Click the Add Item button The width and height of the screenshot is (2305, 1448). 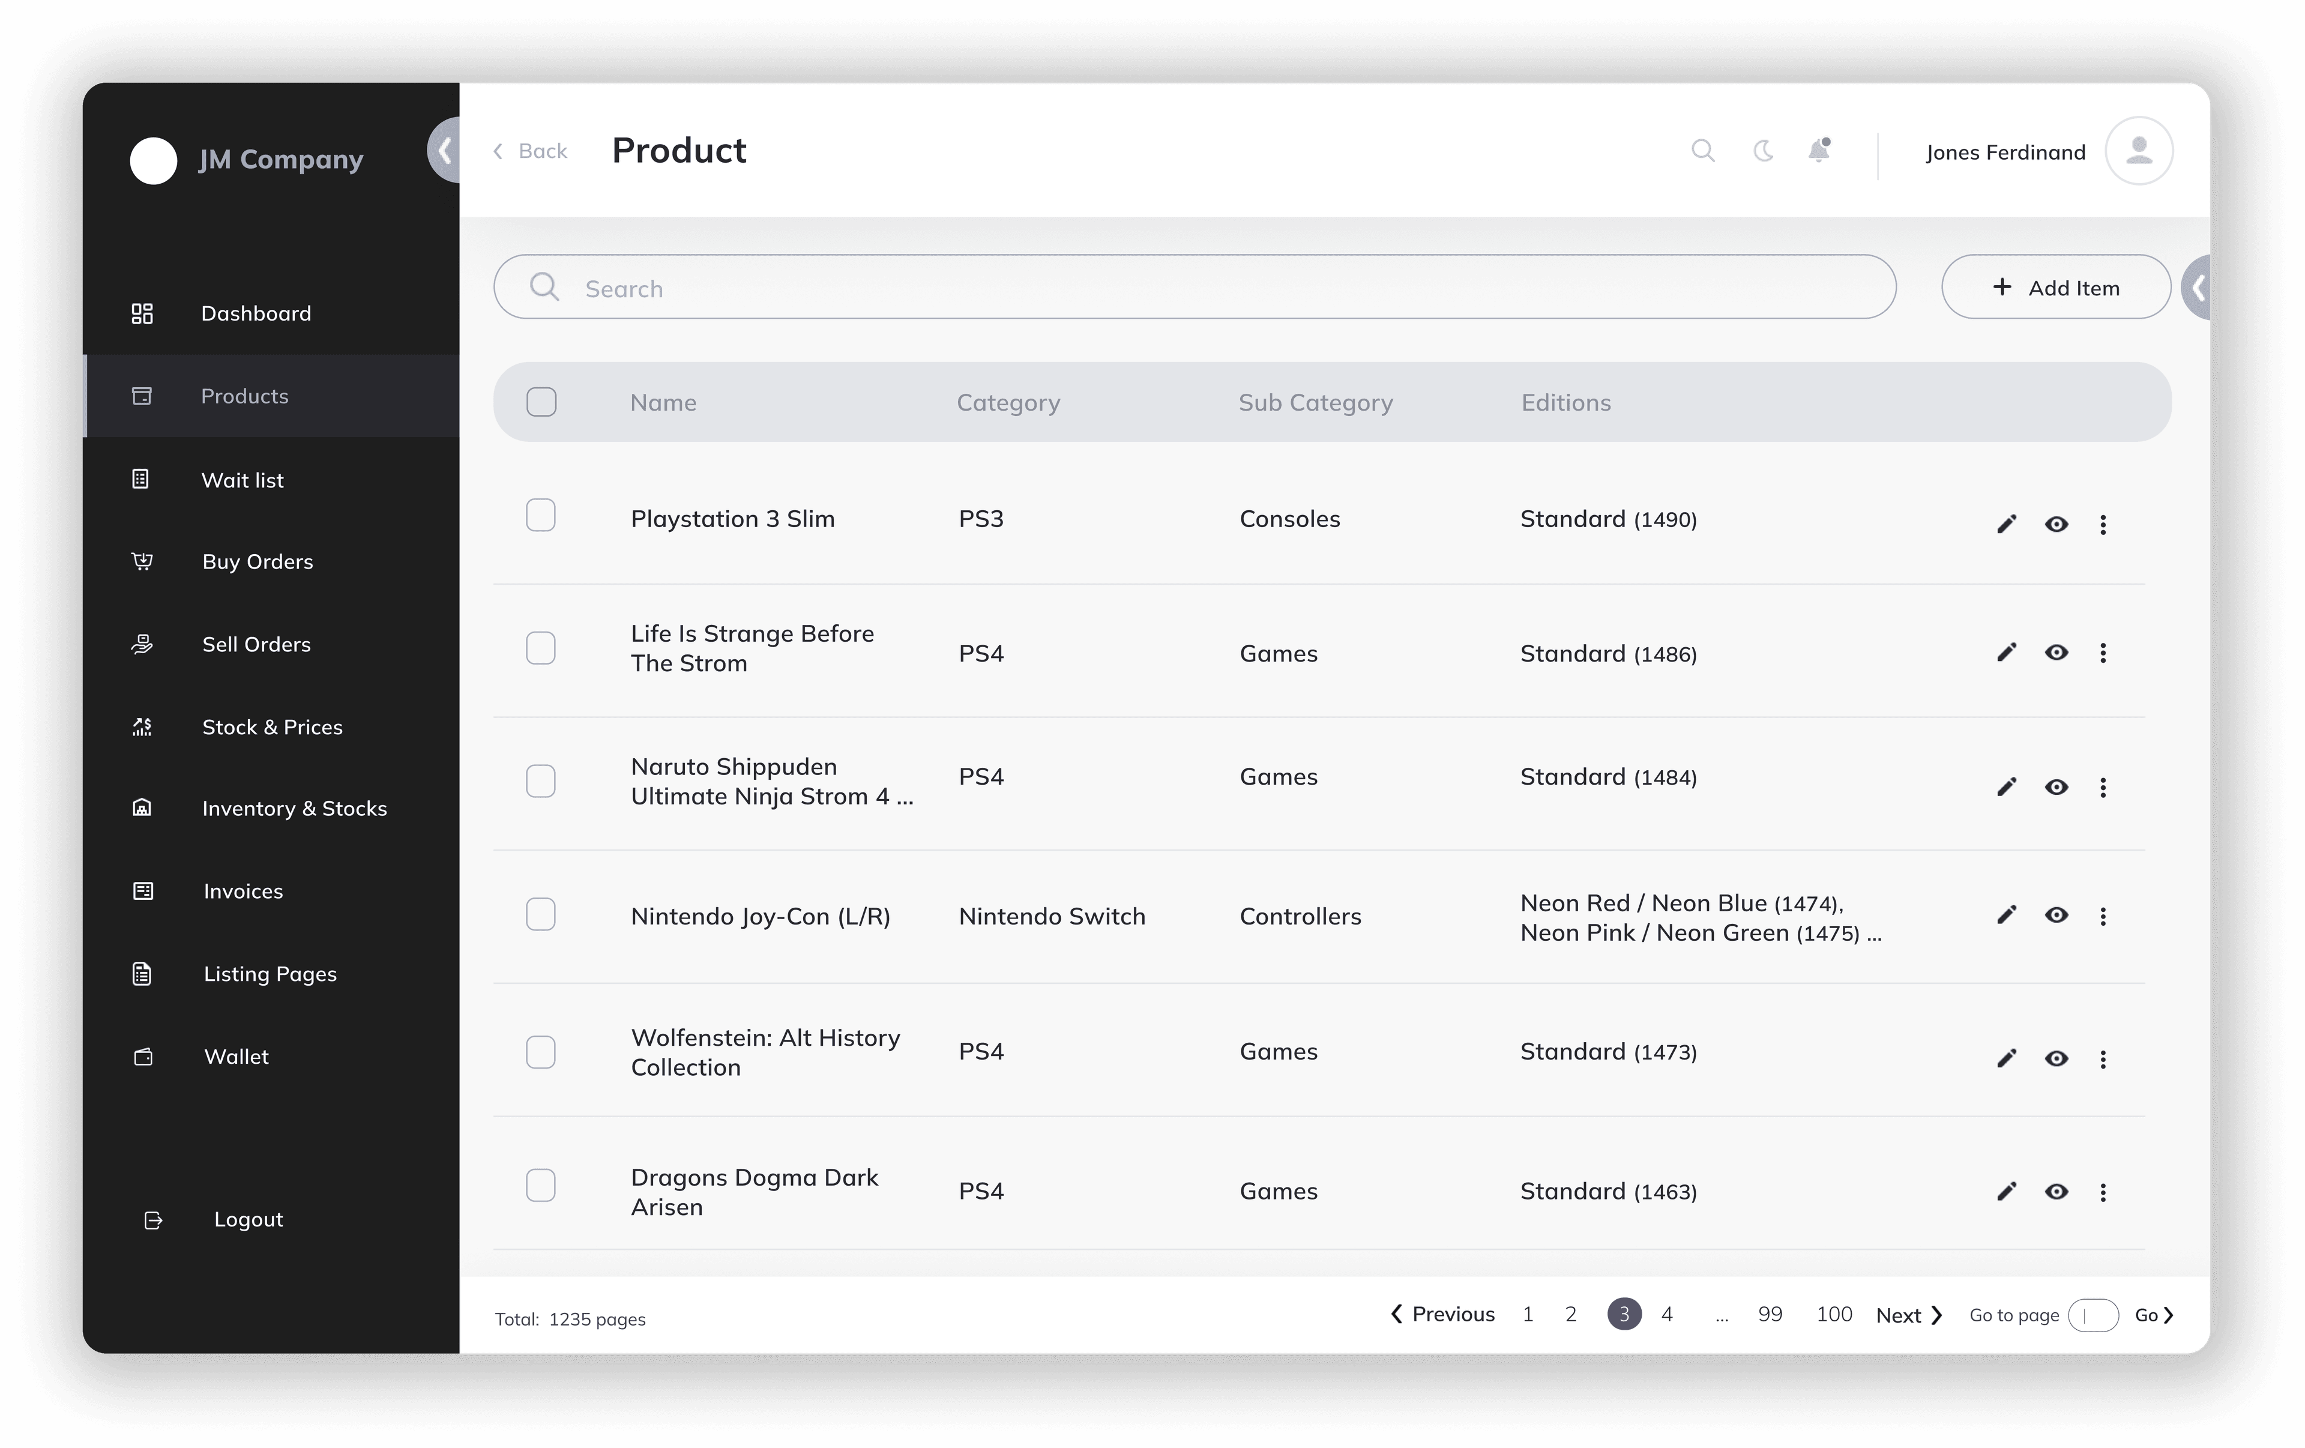tap(2056, 287)
